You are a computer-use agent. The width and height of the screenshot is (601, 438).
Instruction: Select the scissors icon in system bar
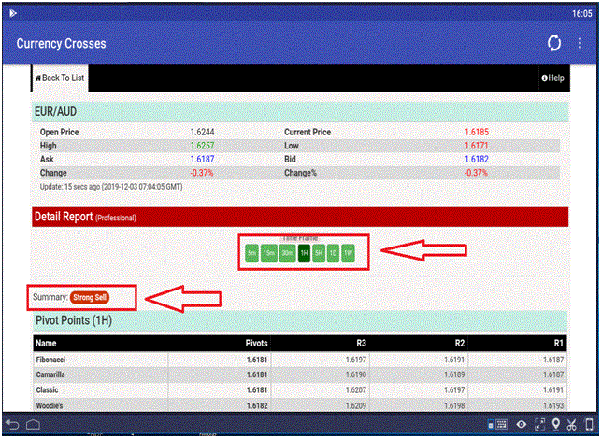(x=572, y=426)
